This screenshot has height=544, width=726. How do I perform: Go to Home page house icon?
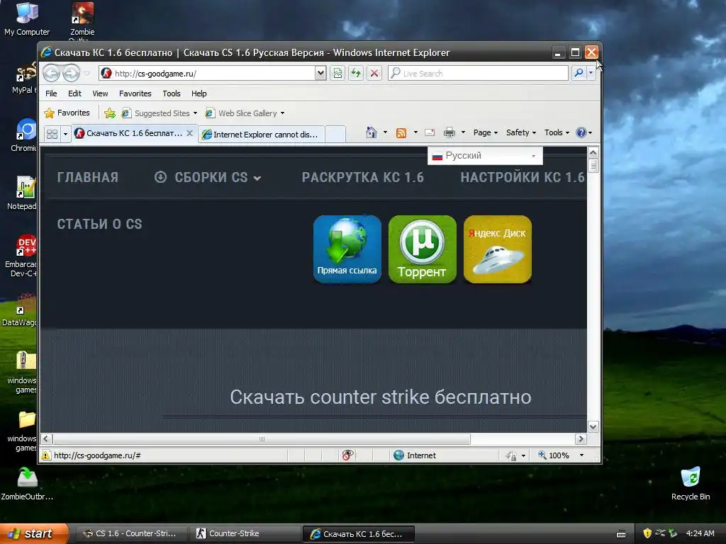(x=371, y=132)
